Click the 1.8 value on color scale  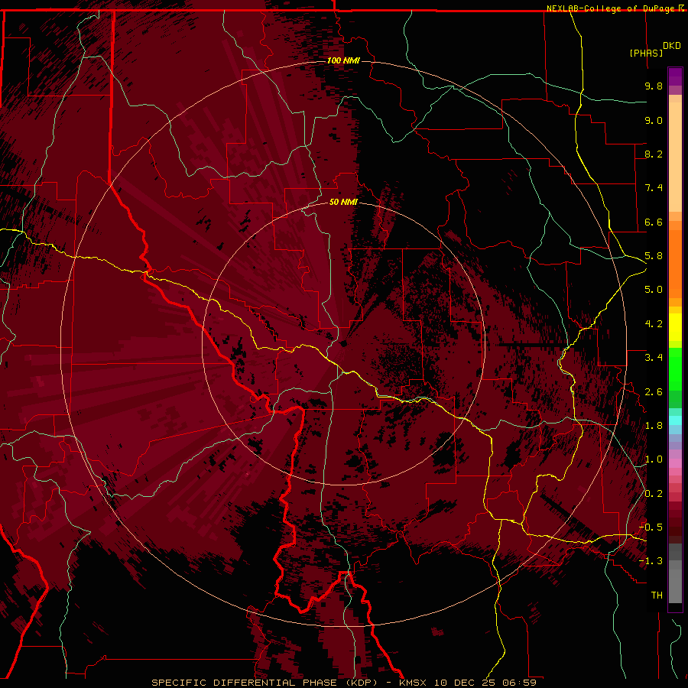pos(654,426)
